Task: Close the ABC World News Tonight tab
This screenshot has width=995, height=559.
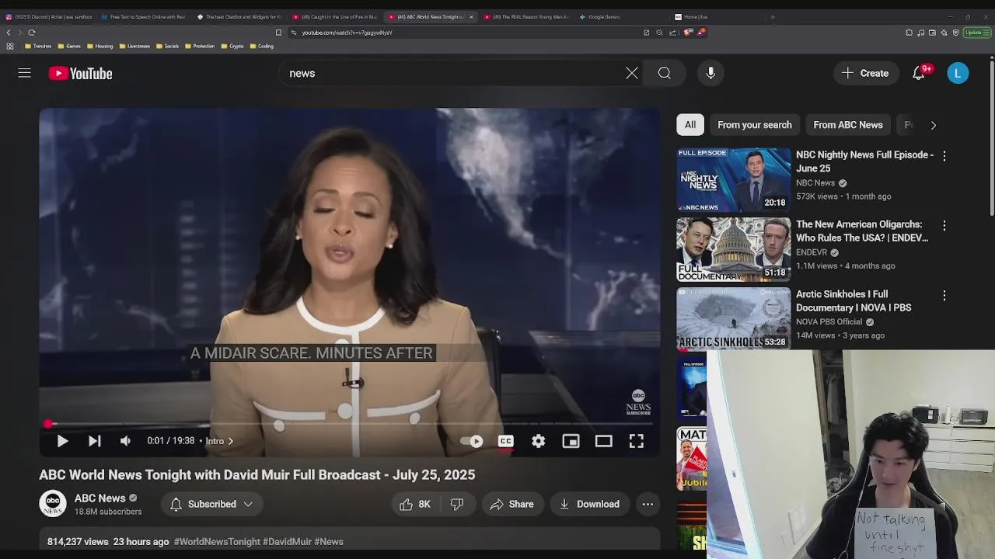Action: point(471,16)
